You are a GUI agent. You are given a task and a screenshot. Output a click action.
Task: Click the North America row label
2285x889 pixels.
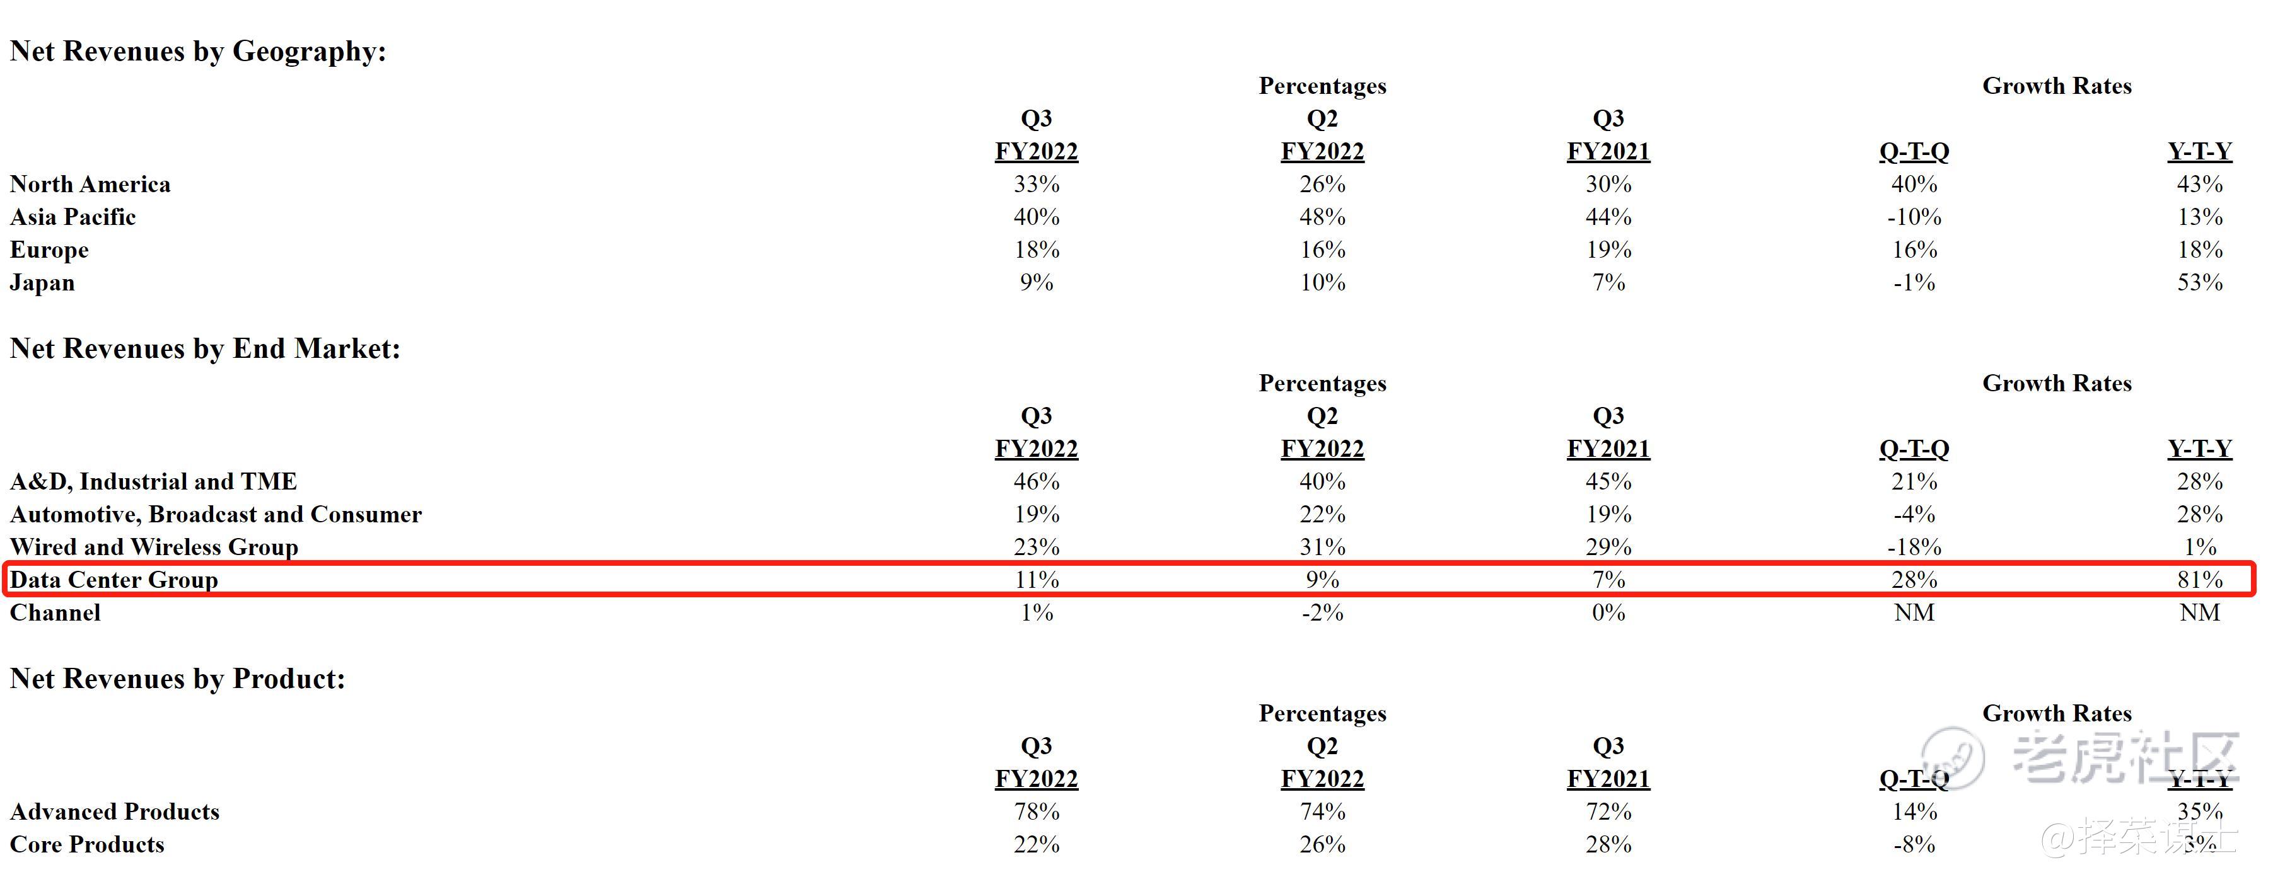[x=90, y=185]
